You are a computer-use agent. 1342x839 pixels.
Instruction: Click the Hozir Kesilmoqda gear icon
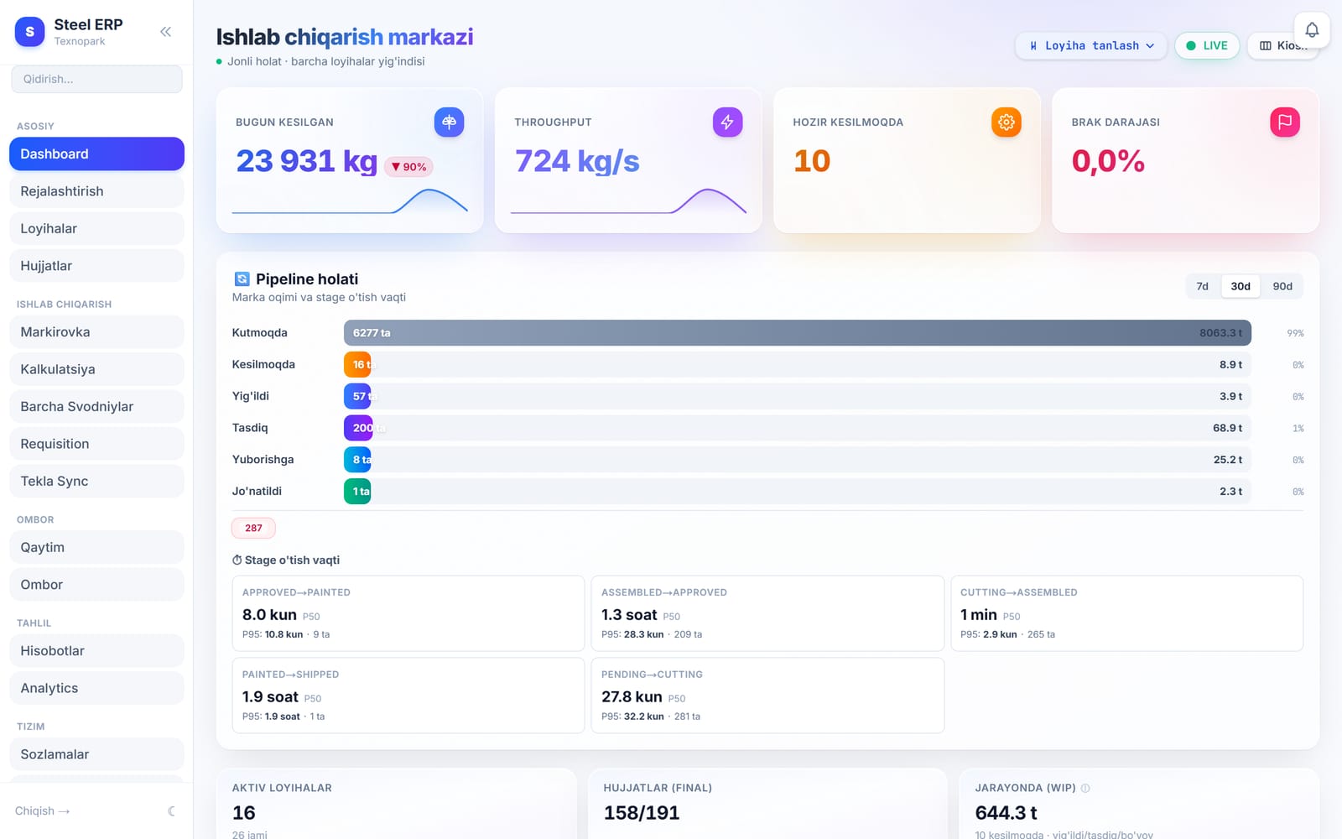[1006, 122]
